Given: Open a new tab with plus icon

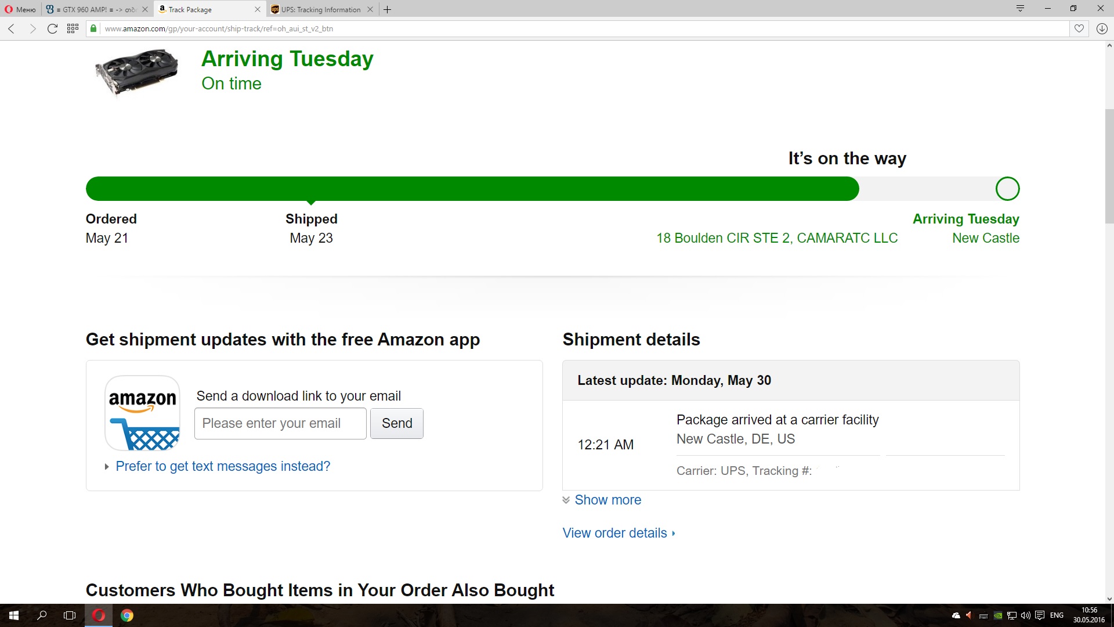Looking at the screenshot, I should pos(388,9).
